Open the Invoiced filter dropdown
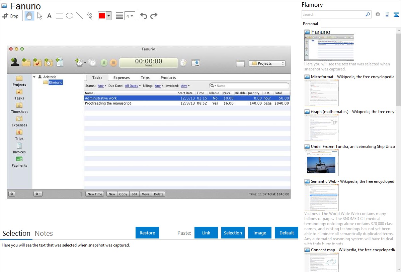Screen dimensions: 401x272 point(185,86)
